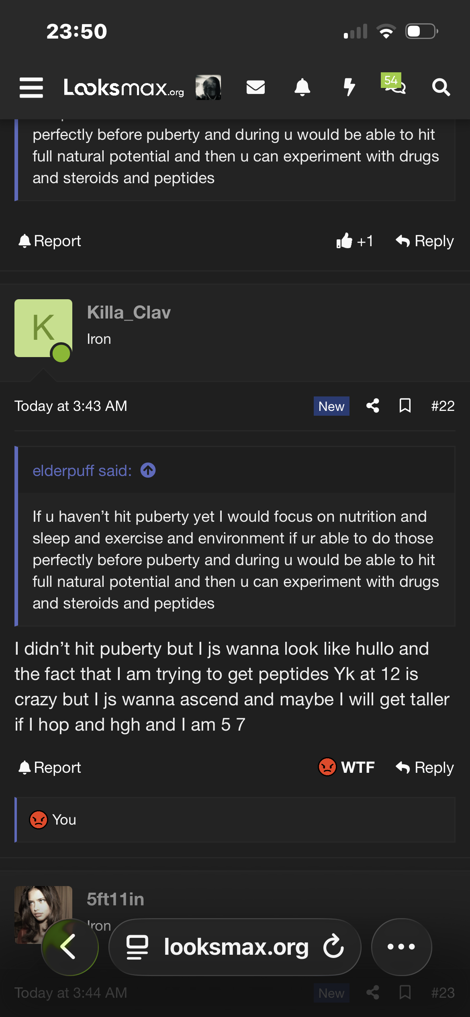The image size is (470, 1017).
Task: Open your profile avatar menu in header
Action: [x=208, y=87]
